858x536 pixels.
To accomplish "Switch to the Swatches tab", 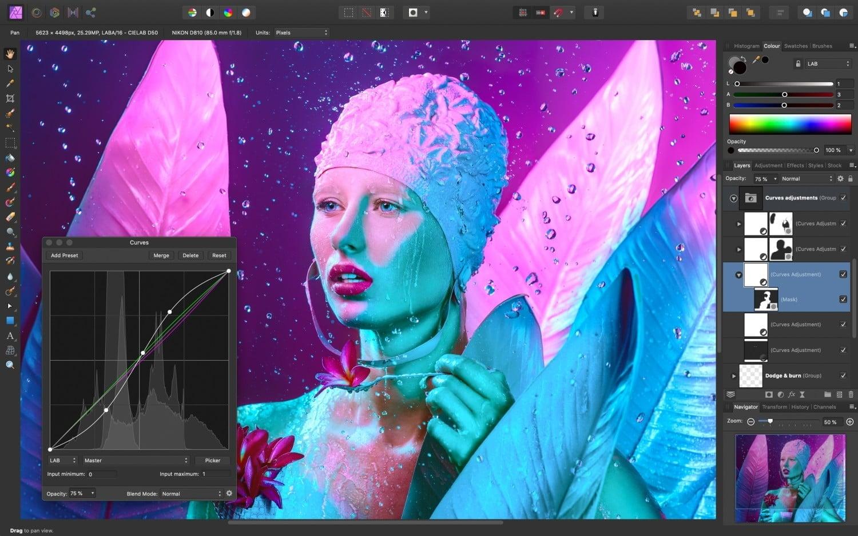I will (796, 46).
